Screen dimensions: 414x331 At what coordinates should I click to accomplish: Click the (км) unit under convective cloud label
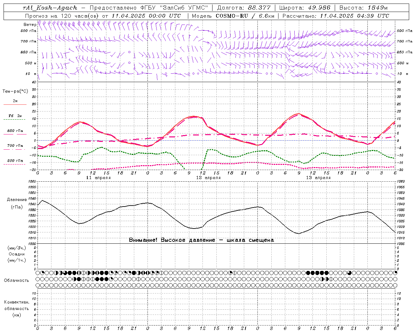16,315
